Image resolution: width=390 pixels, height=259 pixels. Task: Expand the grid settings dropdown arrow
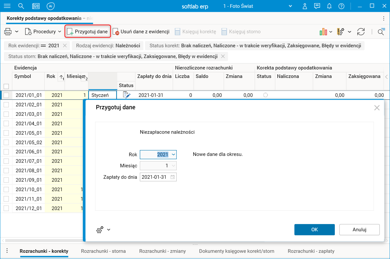coord(349,32)
